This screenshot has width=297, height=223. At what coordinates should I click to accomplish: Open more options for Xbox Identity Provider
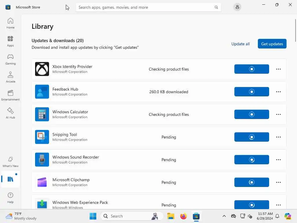point(278,69)
